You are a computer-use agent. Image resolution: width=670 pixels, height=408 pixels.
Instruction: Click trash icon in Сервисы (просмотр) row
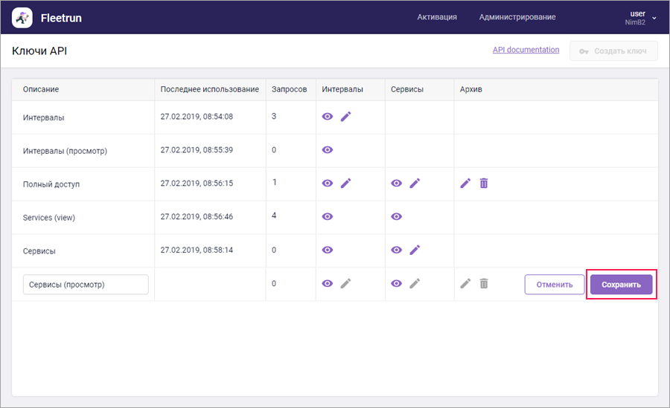(484, 283)
